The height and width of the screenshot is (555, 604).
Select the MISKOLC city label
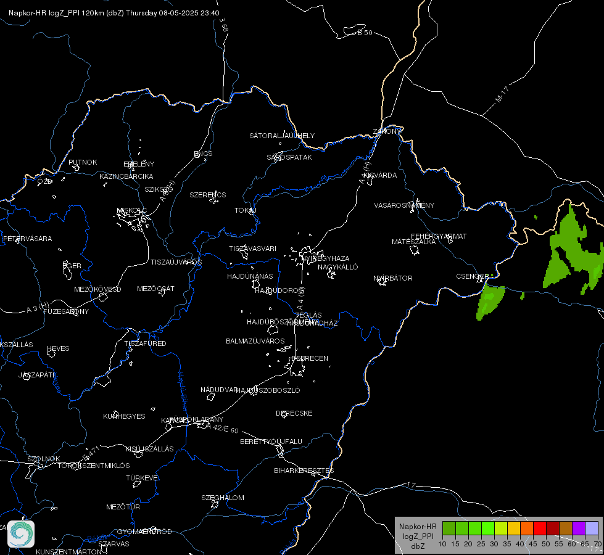coord(132,210)
